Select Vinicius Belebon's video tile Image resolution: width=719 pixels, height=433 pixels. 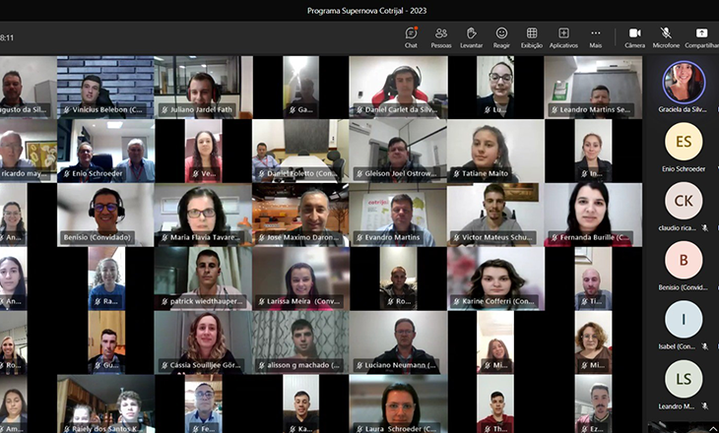point(105,87)
